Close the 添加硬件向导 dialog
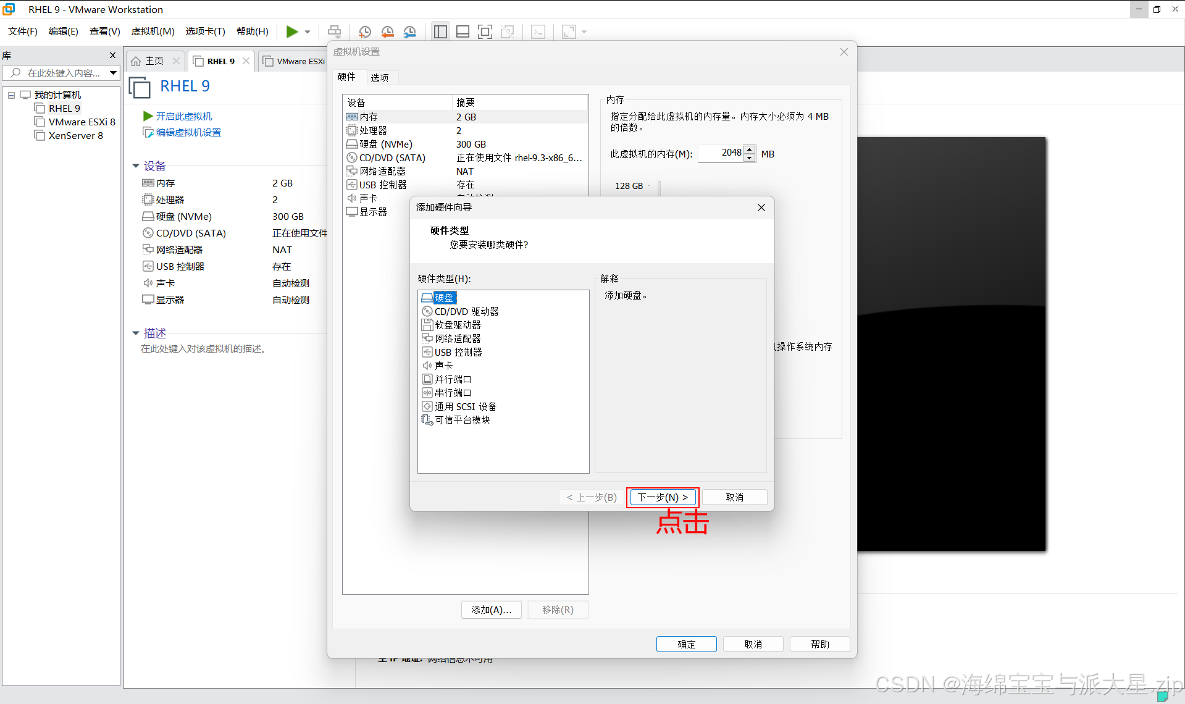Image resolution: width=1185 pixels, height=704 pixels. coord(761,207)
